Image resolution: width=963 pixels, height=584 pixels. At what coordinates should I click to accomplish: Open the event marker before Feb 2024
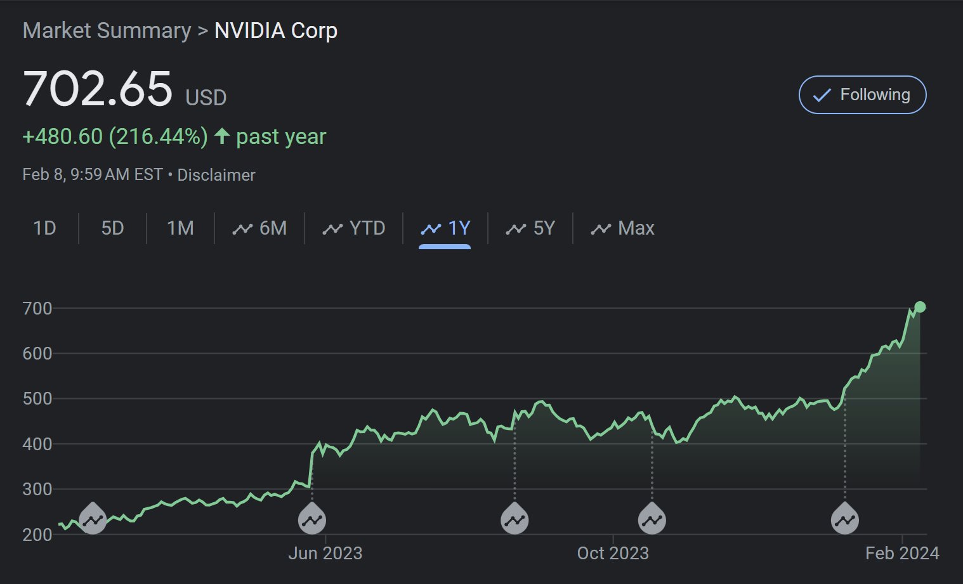click(845, 519)
